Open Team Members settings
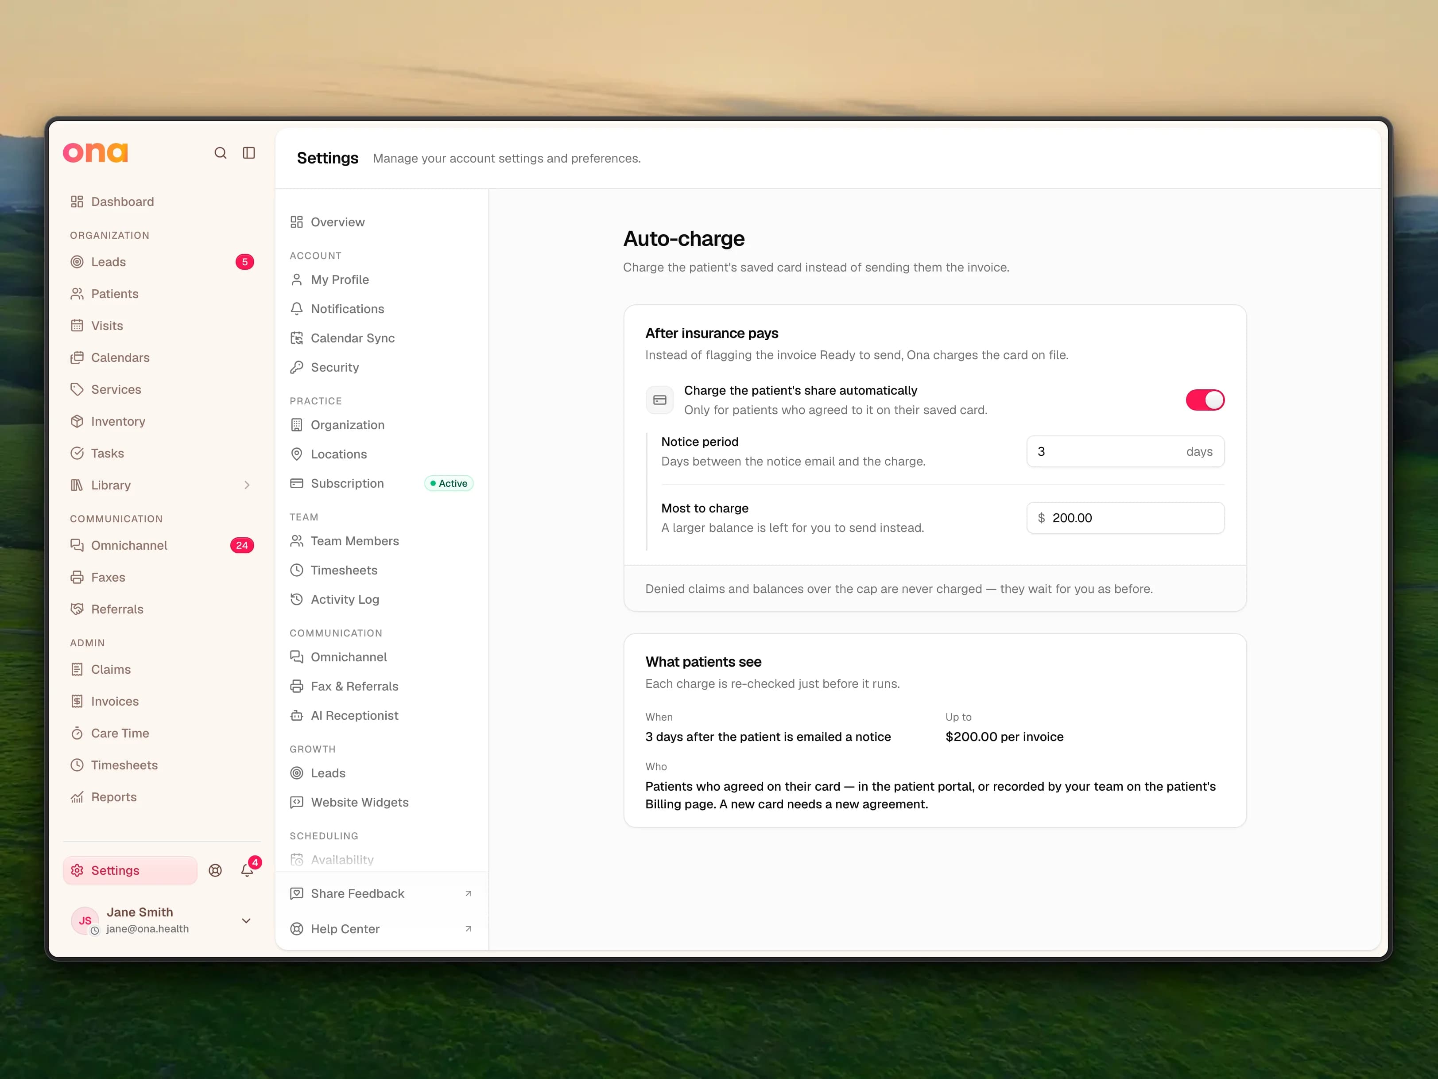This screenshot has width=1438, height=1079. click(x=382, y=541)
